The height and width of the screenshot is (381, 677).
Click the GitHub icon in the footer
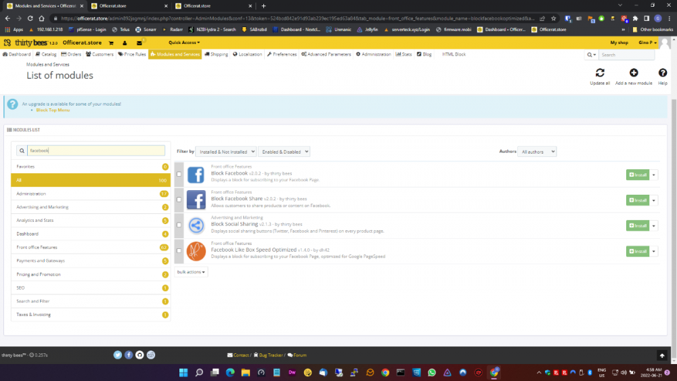point(139,355)
